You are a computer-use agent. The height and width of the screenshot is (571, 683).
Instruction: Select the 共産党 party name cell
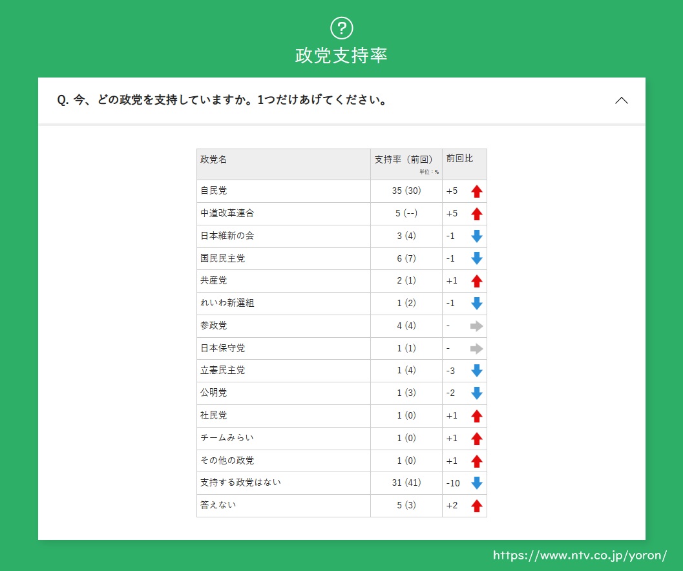point(214,281)
